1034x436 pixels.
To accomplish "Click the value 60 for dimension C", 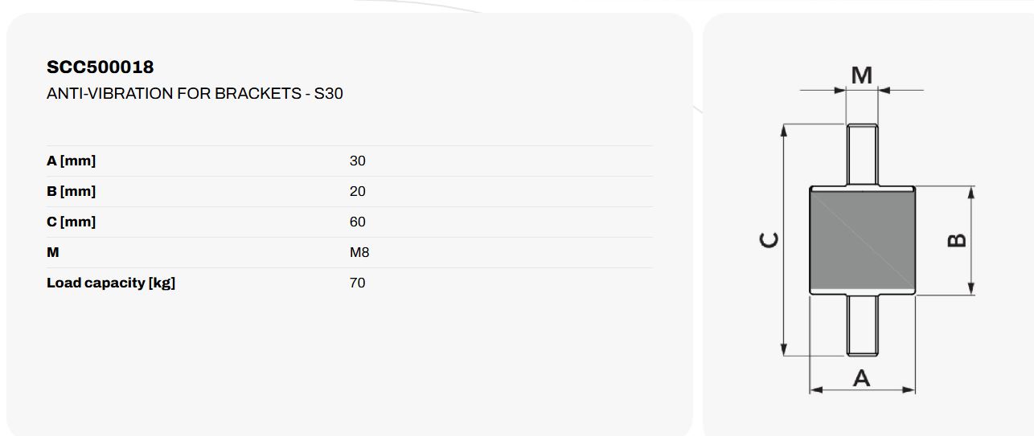I will [x=357, y=222].
